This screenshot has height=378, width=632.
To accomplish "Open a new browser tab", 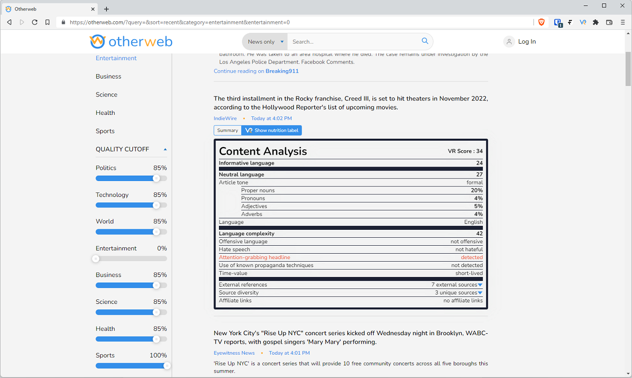I will pos(106,9).
